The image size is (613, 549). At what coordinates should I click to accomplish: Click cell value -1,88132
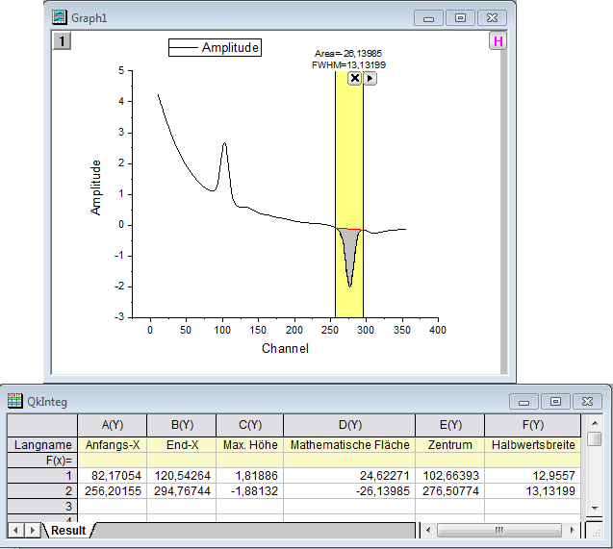(x=250, y=490)
